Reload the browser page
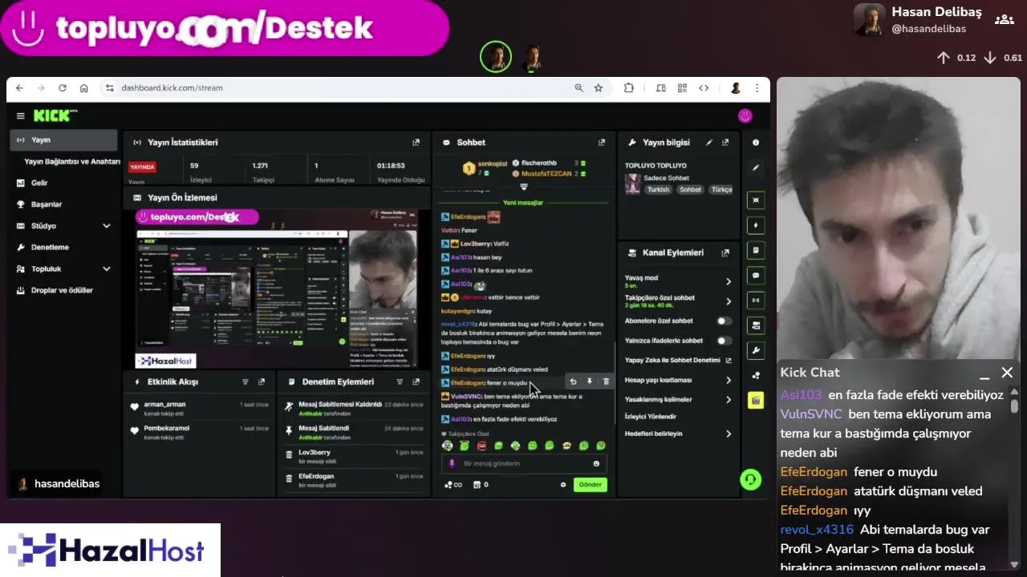Viewport: 1027px width, 577px height. click(x=62, y=88)
